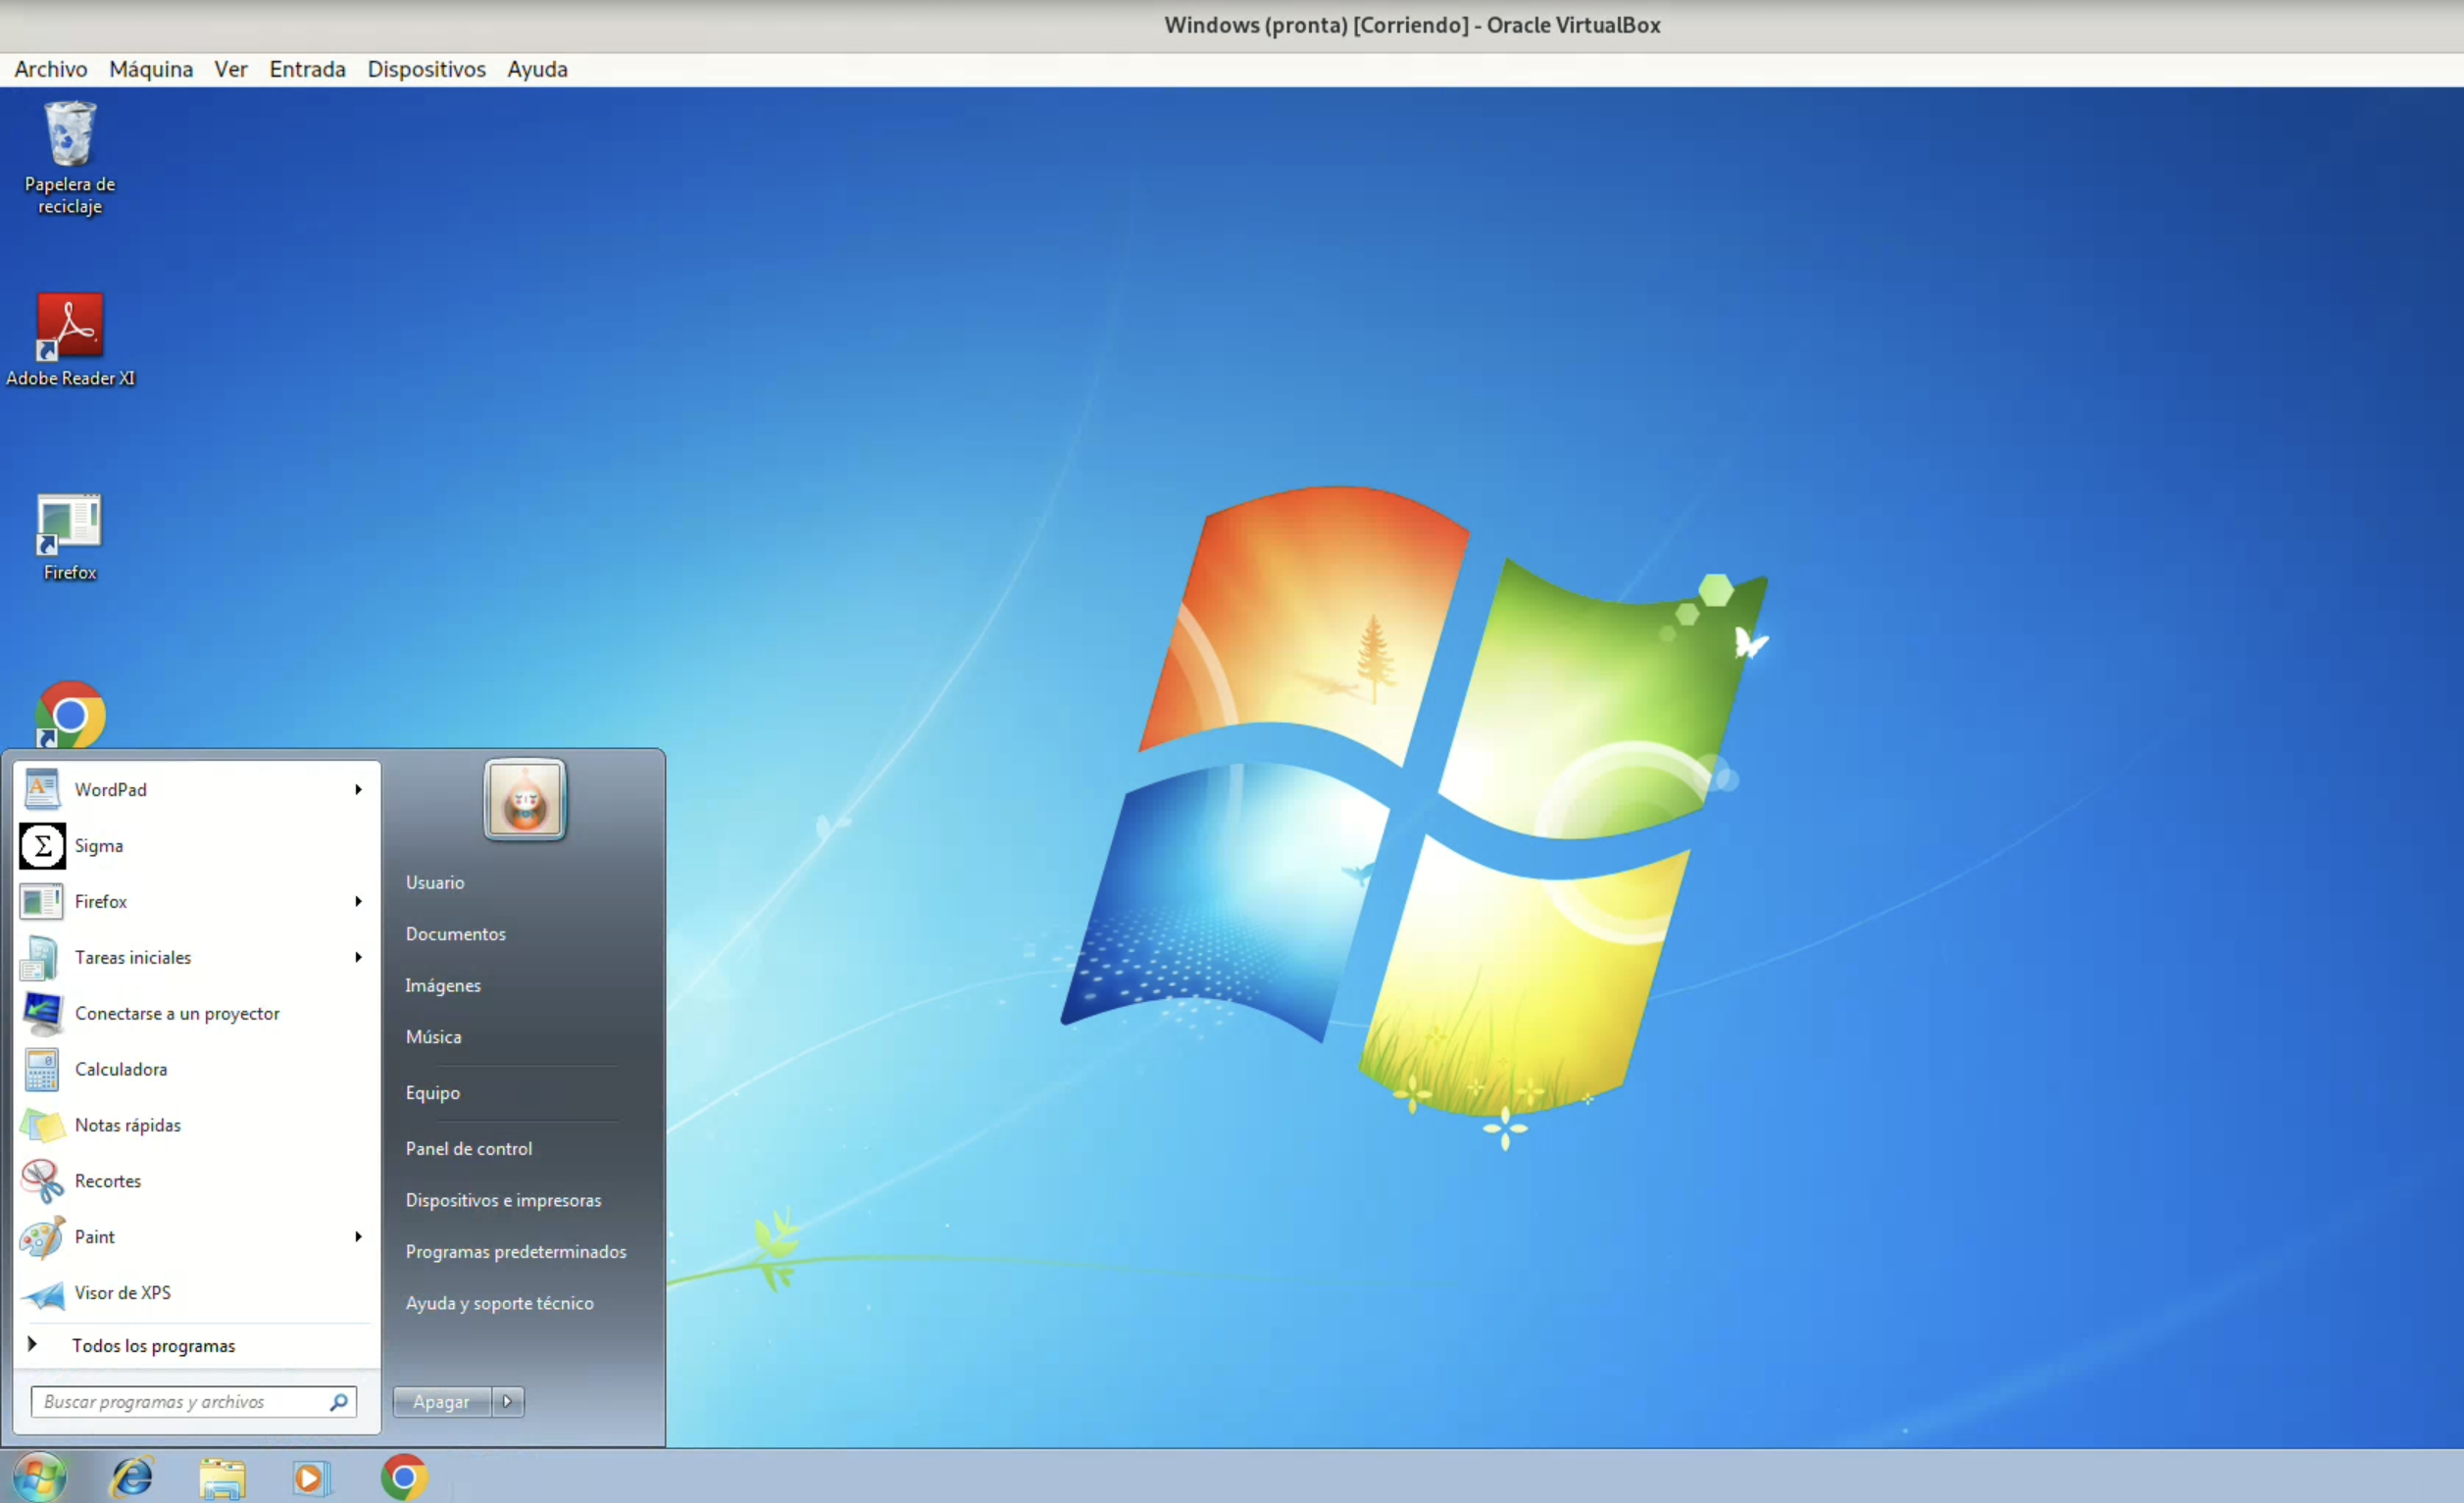Screen dimensions: 2464x1503
Task: Open the Máquina menu
Action: point(151,69)
